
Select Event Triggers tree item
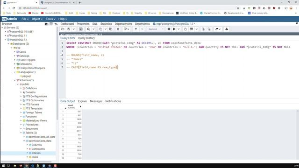point(27,60)
